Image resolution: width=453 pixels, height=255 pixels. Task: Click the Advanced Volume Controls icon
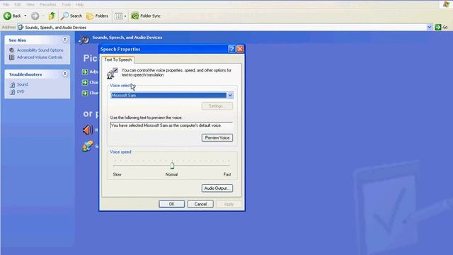point(11,57)
